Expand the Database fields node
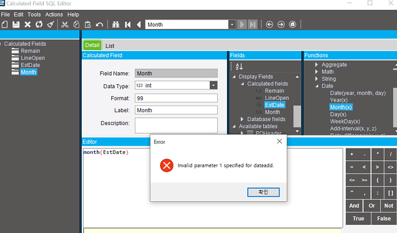 242,119
